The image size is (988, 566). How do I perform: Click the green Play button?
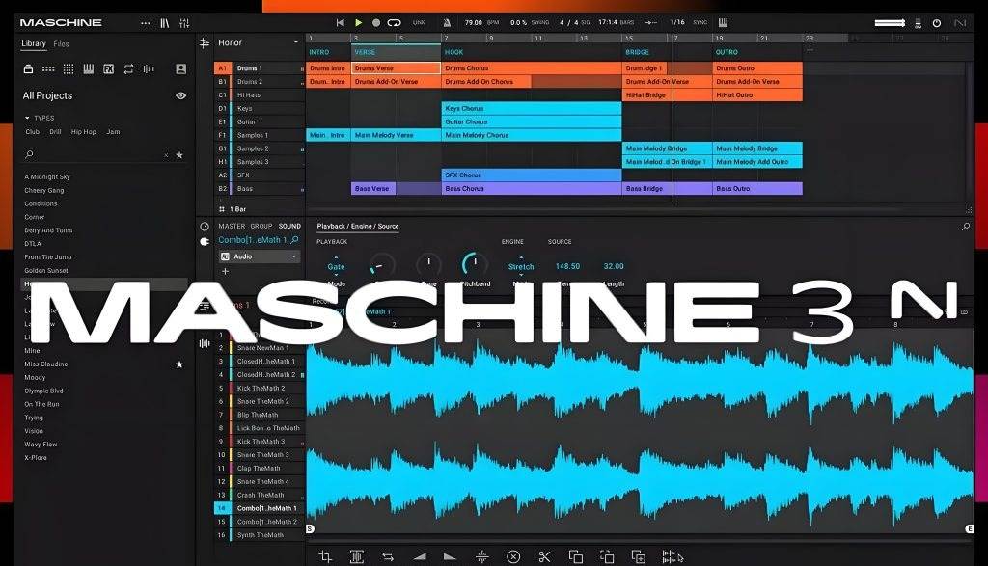pyautogui.click(x=359, y=23)
